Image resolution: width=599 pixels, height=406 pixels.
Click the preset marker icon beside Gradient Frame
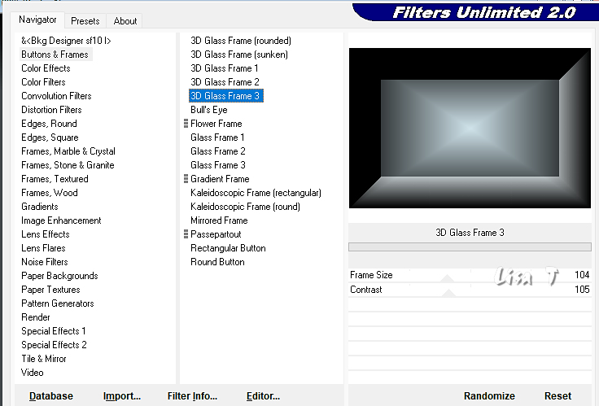(x=186, y=179)
